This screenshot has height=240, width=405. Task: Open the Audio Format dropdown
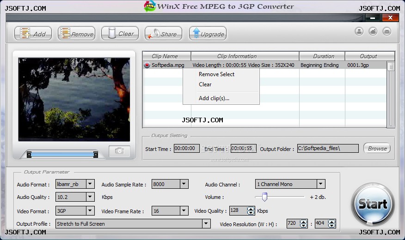90,184
